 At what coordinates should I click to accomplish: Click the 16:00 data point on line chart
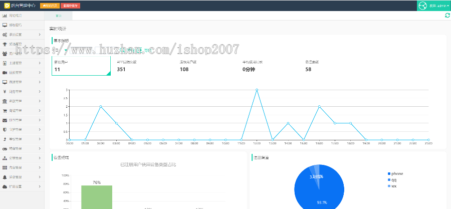pos(319,106)
